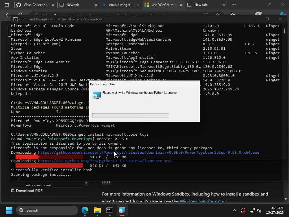289x217 pixels.
Task: Close the enable winget tab
Action: click(x=138, y=5)
